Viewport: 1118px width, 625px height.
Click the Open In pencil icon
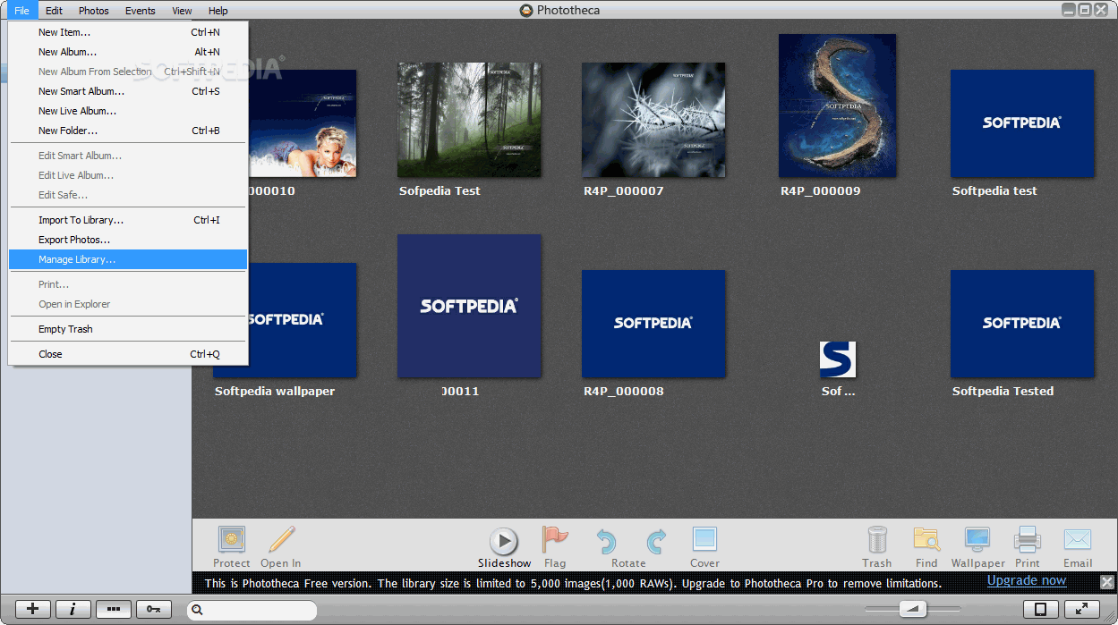click(281, 540)
